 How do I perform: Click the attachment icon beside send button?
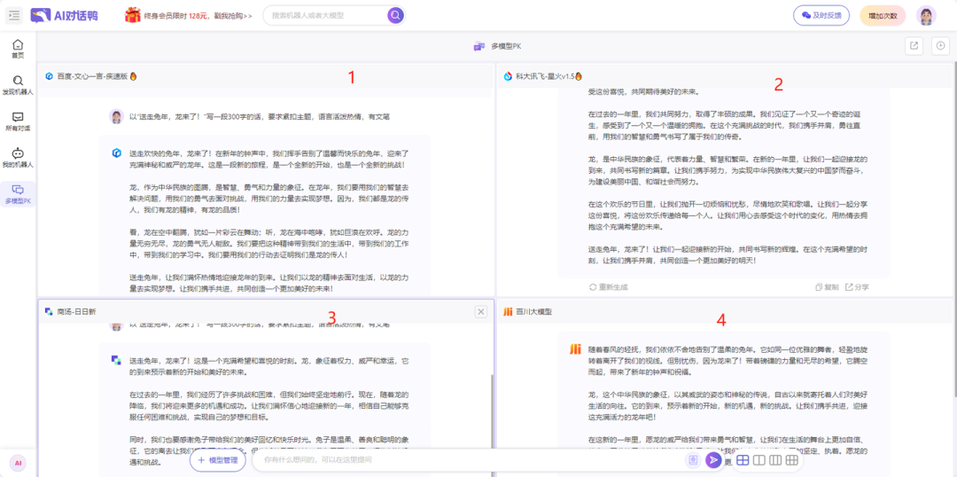[693, 460]
